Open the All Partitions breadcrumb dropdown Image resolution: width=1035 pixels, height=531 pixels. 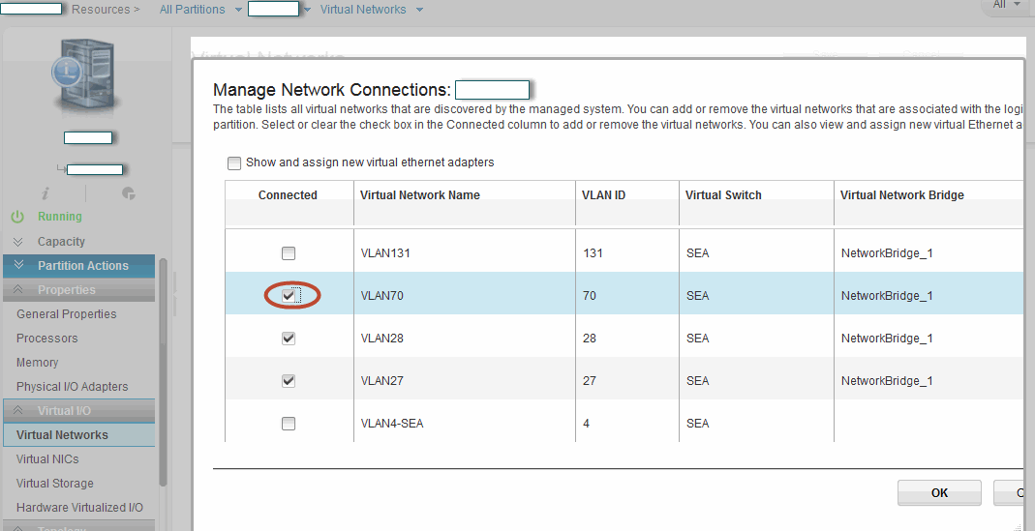tap(235, 10)
